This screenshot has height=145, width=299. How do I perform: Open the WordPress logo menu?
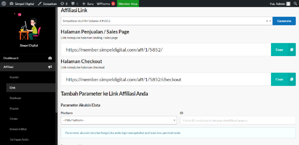pyautogui.click(x=4, y=3)
